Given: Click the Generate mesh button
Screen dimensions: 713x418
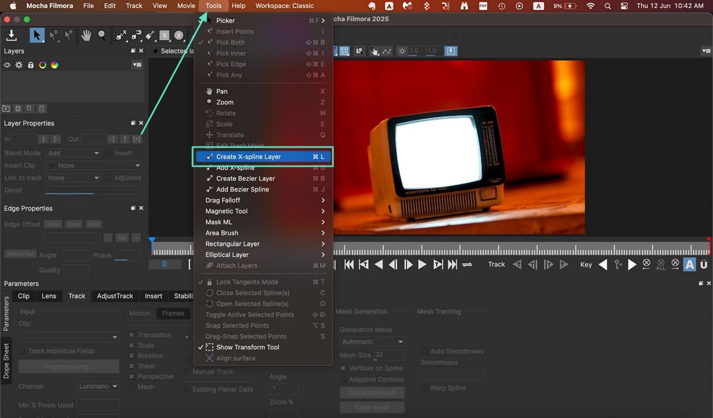Looking at the screenshot, I should tap(372, 393).
